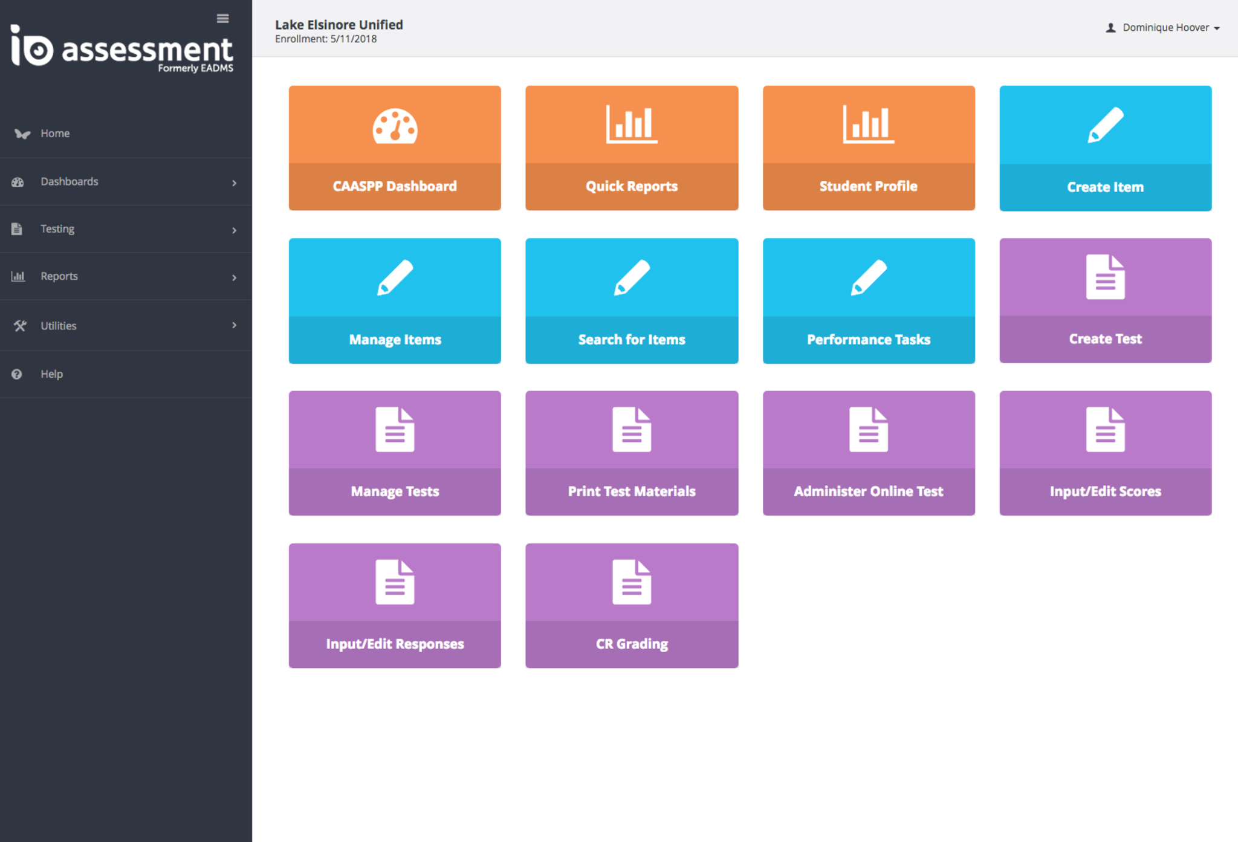Click the CAASPP Dashboard gauge icon

point(395,126)
